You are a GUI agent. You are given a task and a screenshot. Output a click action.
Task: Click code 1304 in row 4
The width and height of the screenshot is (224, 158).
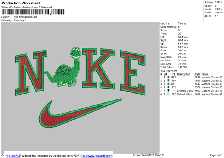click(197, 88)
